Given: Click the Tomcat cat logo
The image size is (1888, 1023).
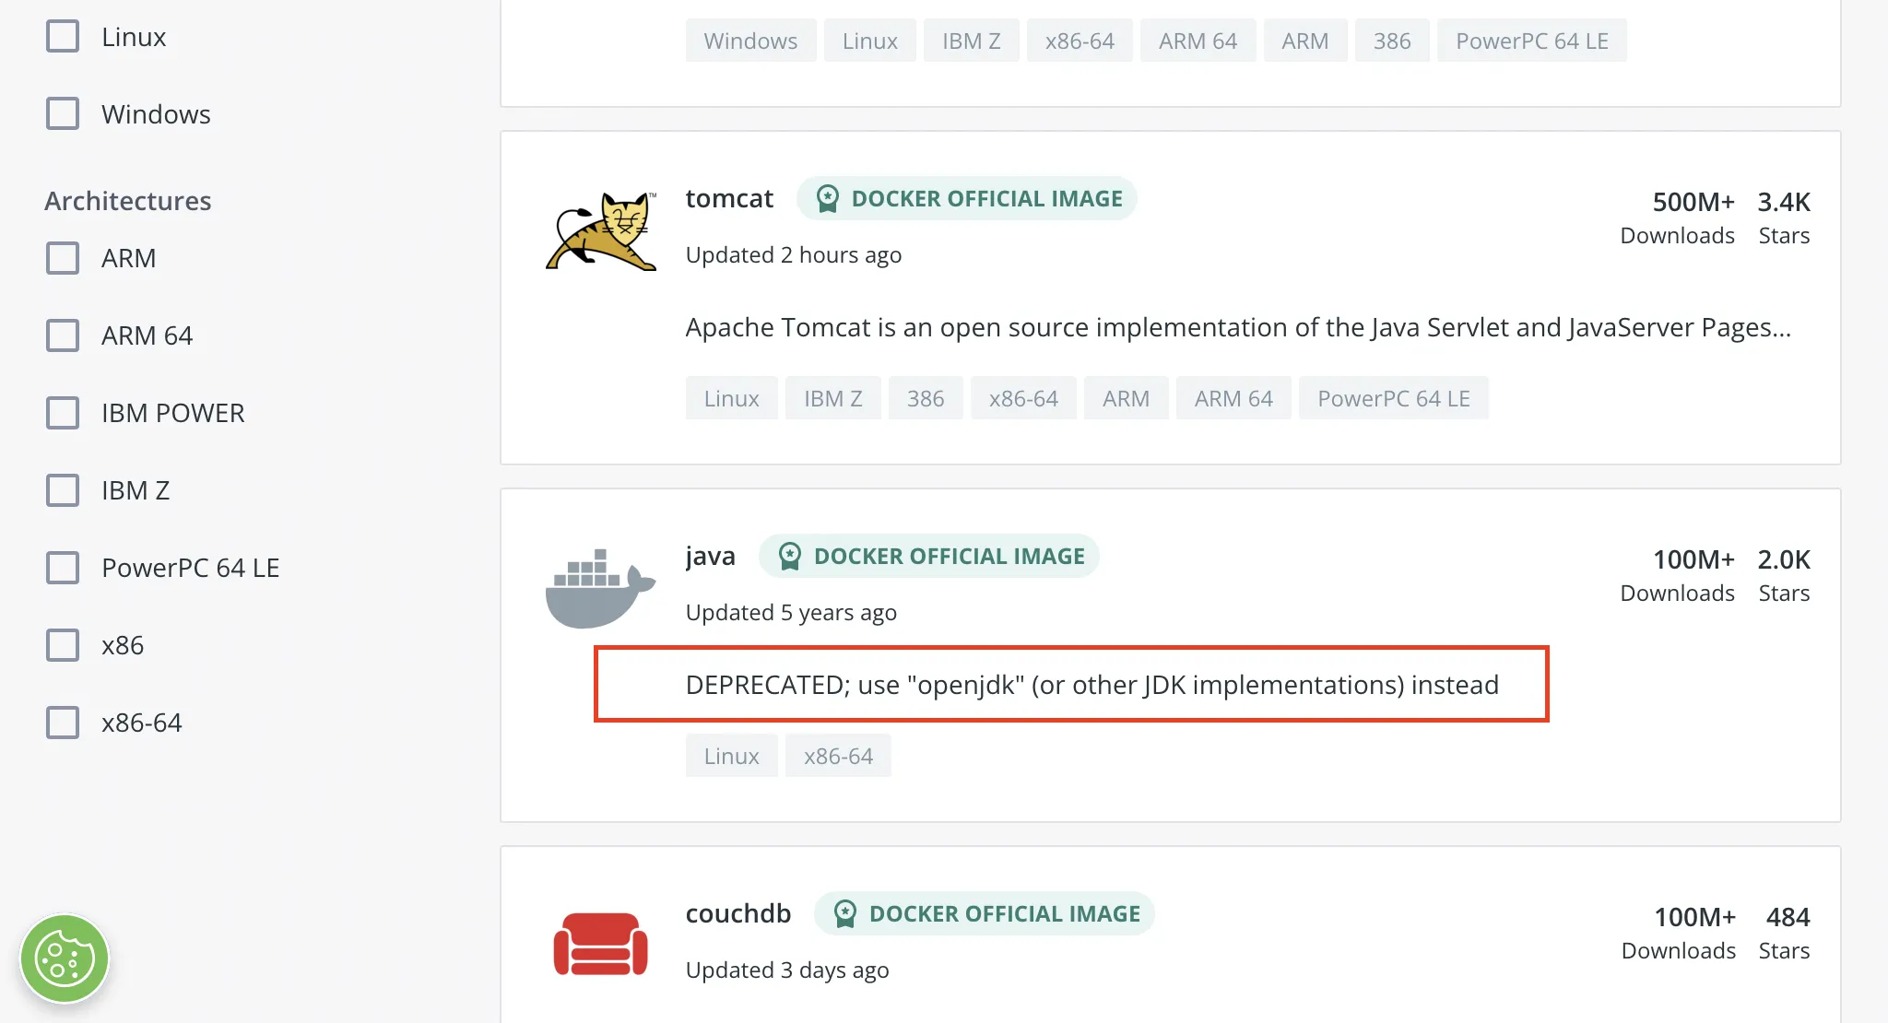Looking at the screenshot, I should 601,230.
